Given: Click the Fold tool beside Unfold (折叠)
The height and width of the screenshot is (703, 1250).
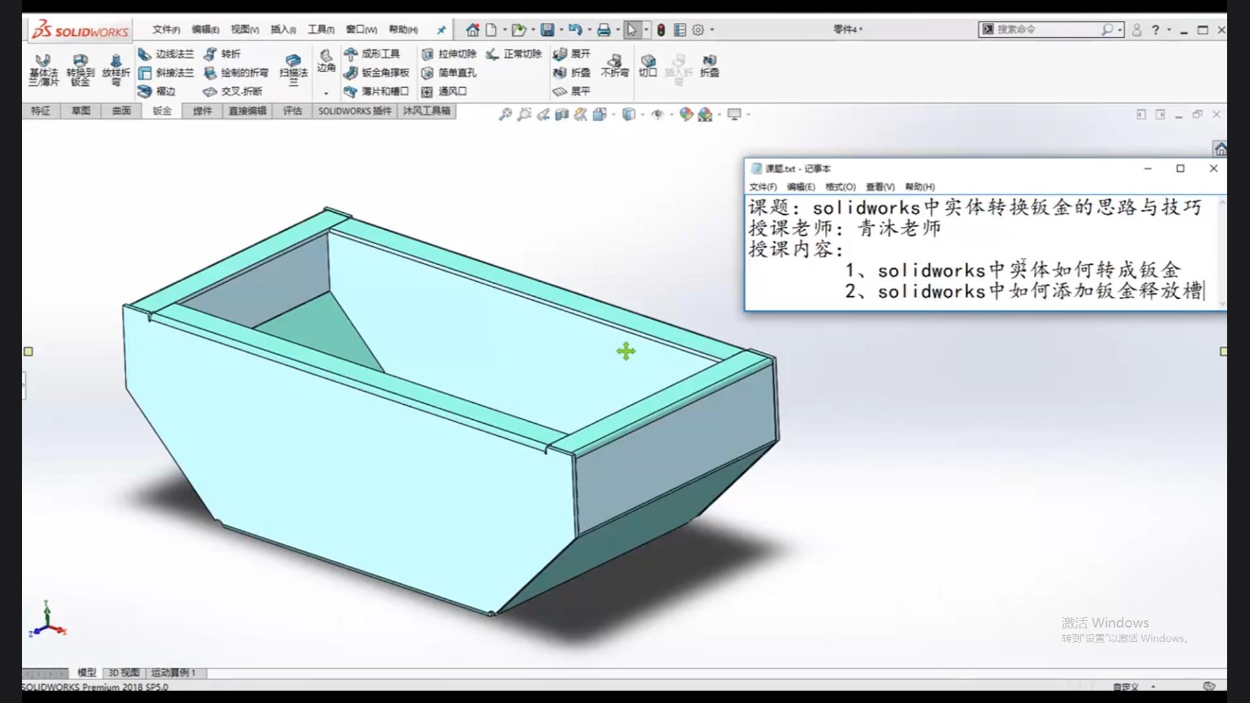Looking at the screenshot, I should click(x=572, y=73).
